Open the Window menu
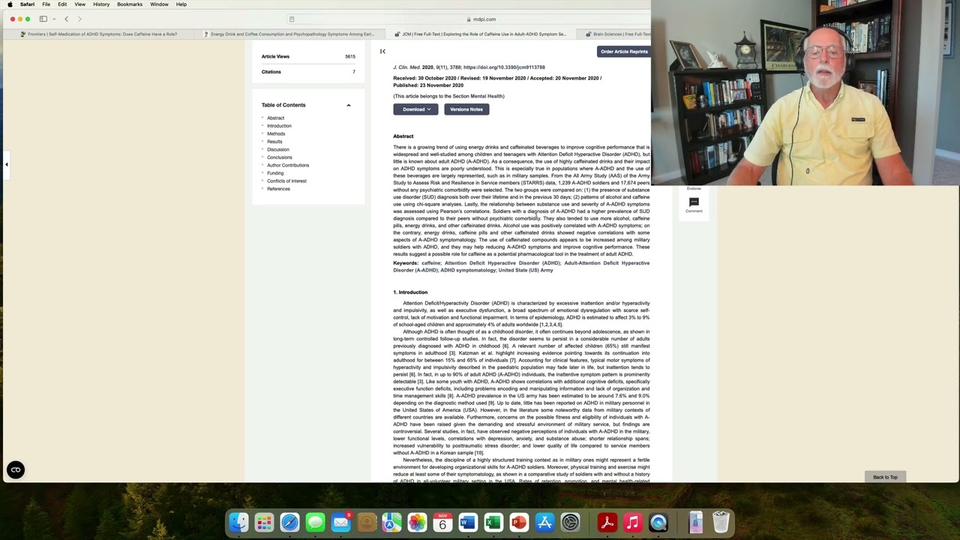This screenshot has height=540, width=960. point(159,4)
